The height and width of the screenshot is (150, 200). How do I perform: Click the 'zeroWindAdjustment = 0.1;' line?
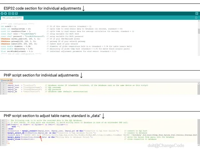click(x=17, y=51)
